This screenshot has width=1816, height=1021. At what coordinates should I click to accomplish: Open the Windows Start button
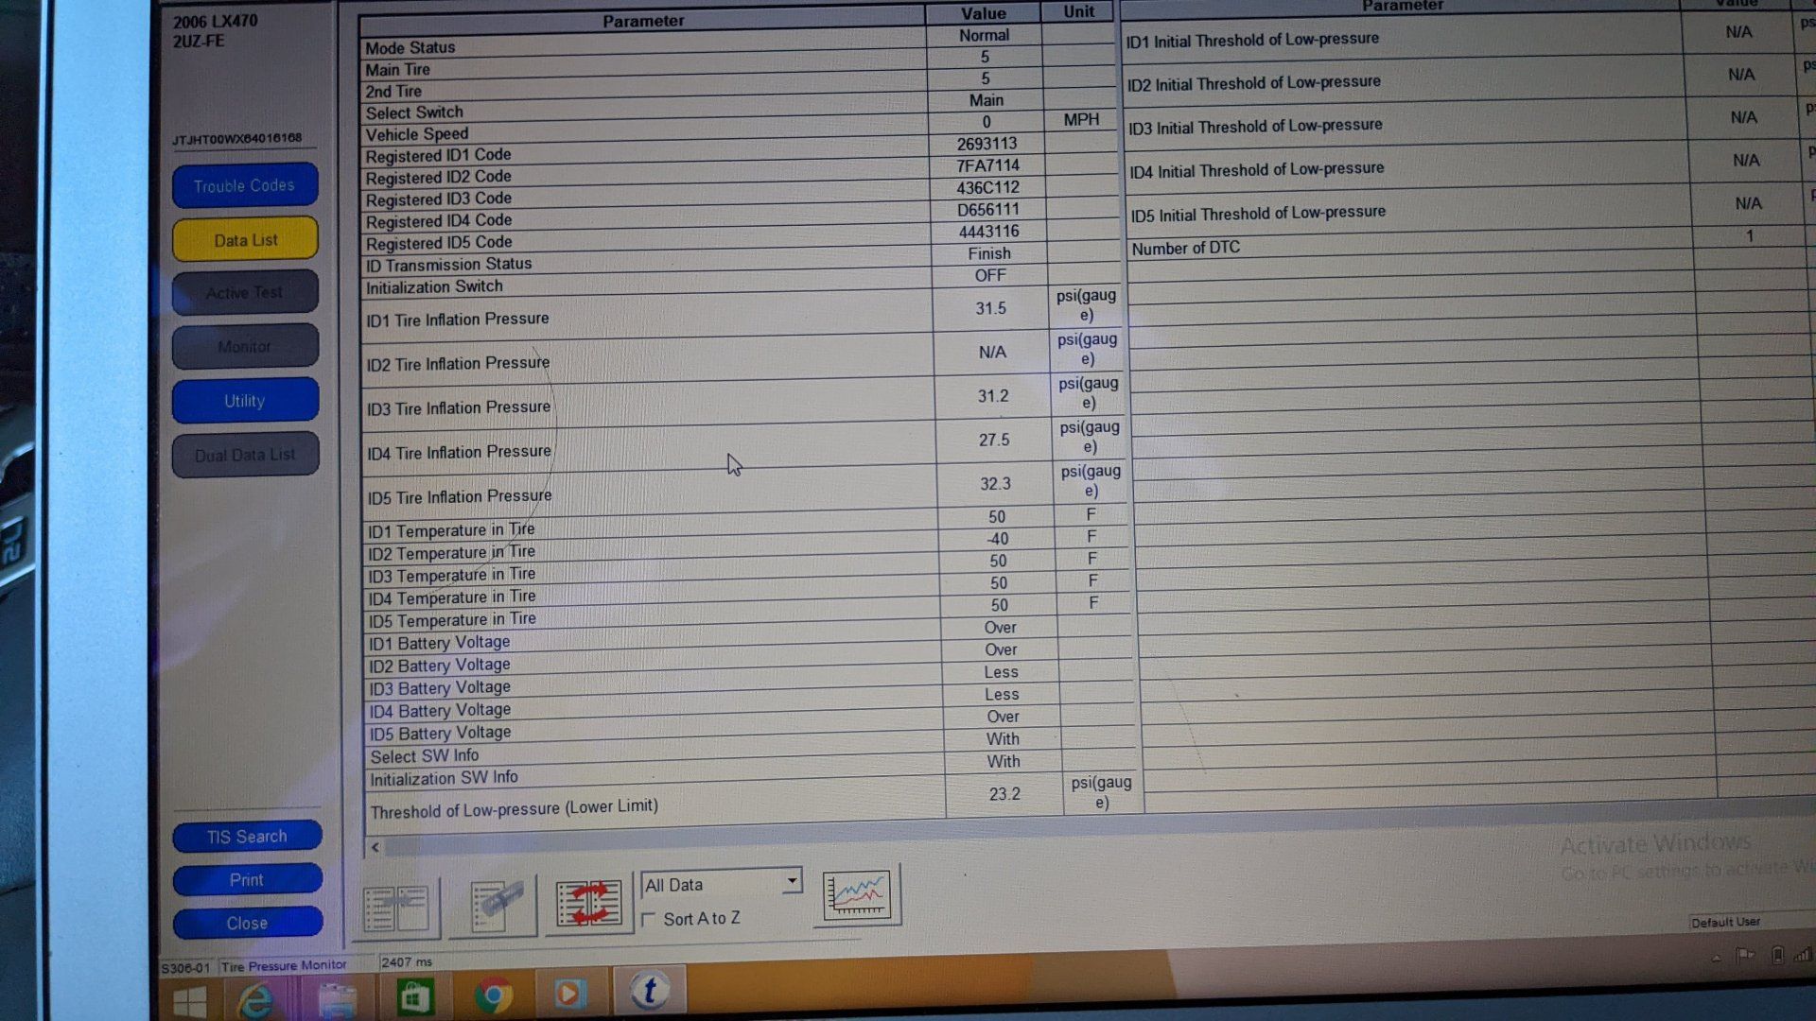click(190, 1002)
